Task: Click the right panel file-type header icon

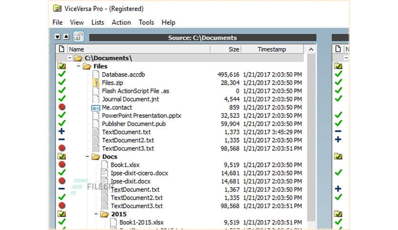Action: (x=338, y=48)
